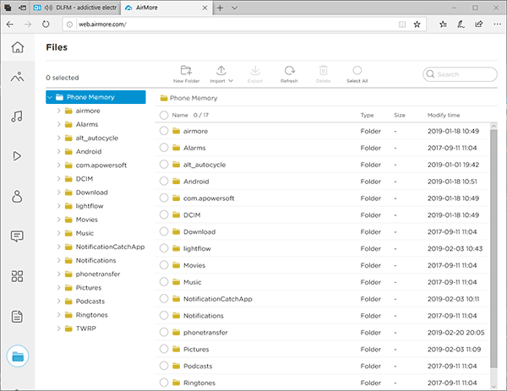Open the Videos sidebar icon

pos(18,156)
